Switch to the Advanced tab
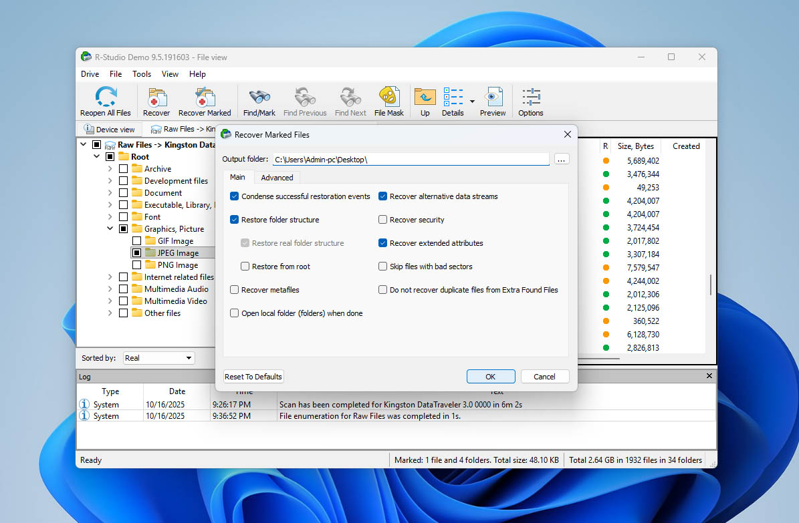Screen dimensions: 799x523 277,177
